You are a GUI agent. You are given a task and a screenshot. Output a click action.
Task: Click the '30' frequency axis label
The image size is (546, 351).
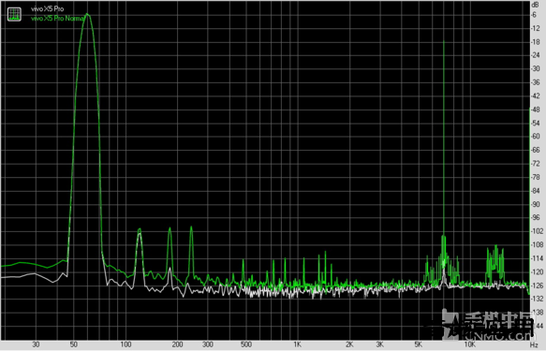tap(36, 344)
